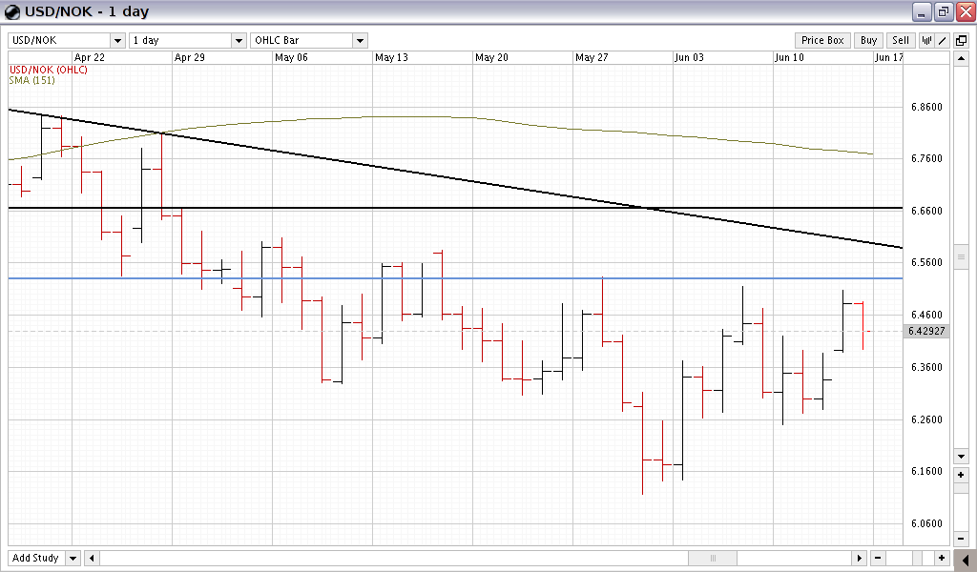Click the May 27 date label
Screen dimensions: 977x572
592,57
